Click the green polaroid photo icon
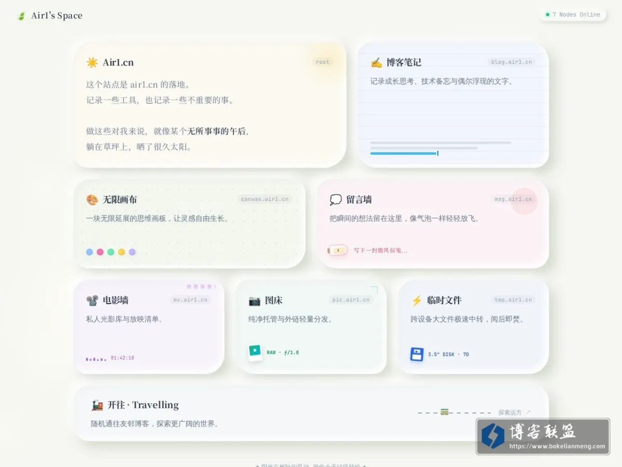The height and width of the screenshot is (467, 622). pos(255,352)
